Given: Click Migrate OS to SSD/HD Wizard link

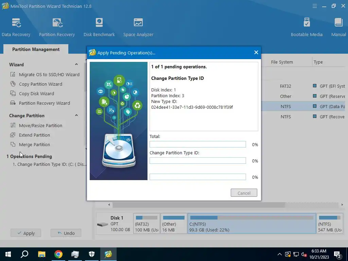Looking at the screenshot, I should click(49, 74).
